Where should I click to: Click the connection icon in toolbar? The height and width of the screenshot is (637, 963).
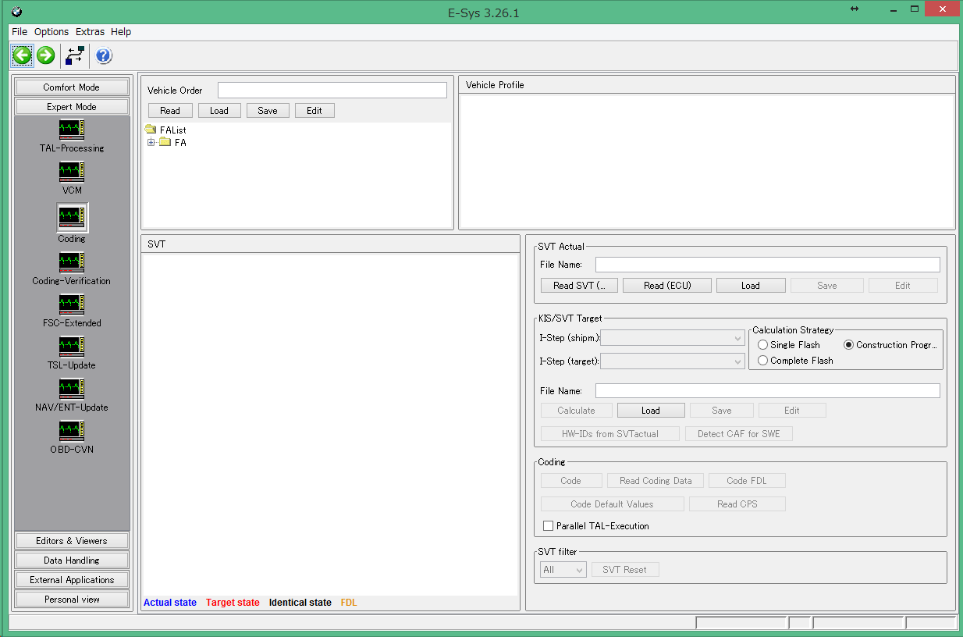tap(75, 55)
